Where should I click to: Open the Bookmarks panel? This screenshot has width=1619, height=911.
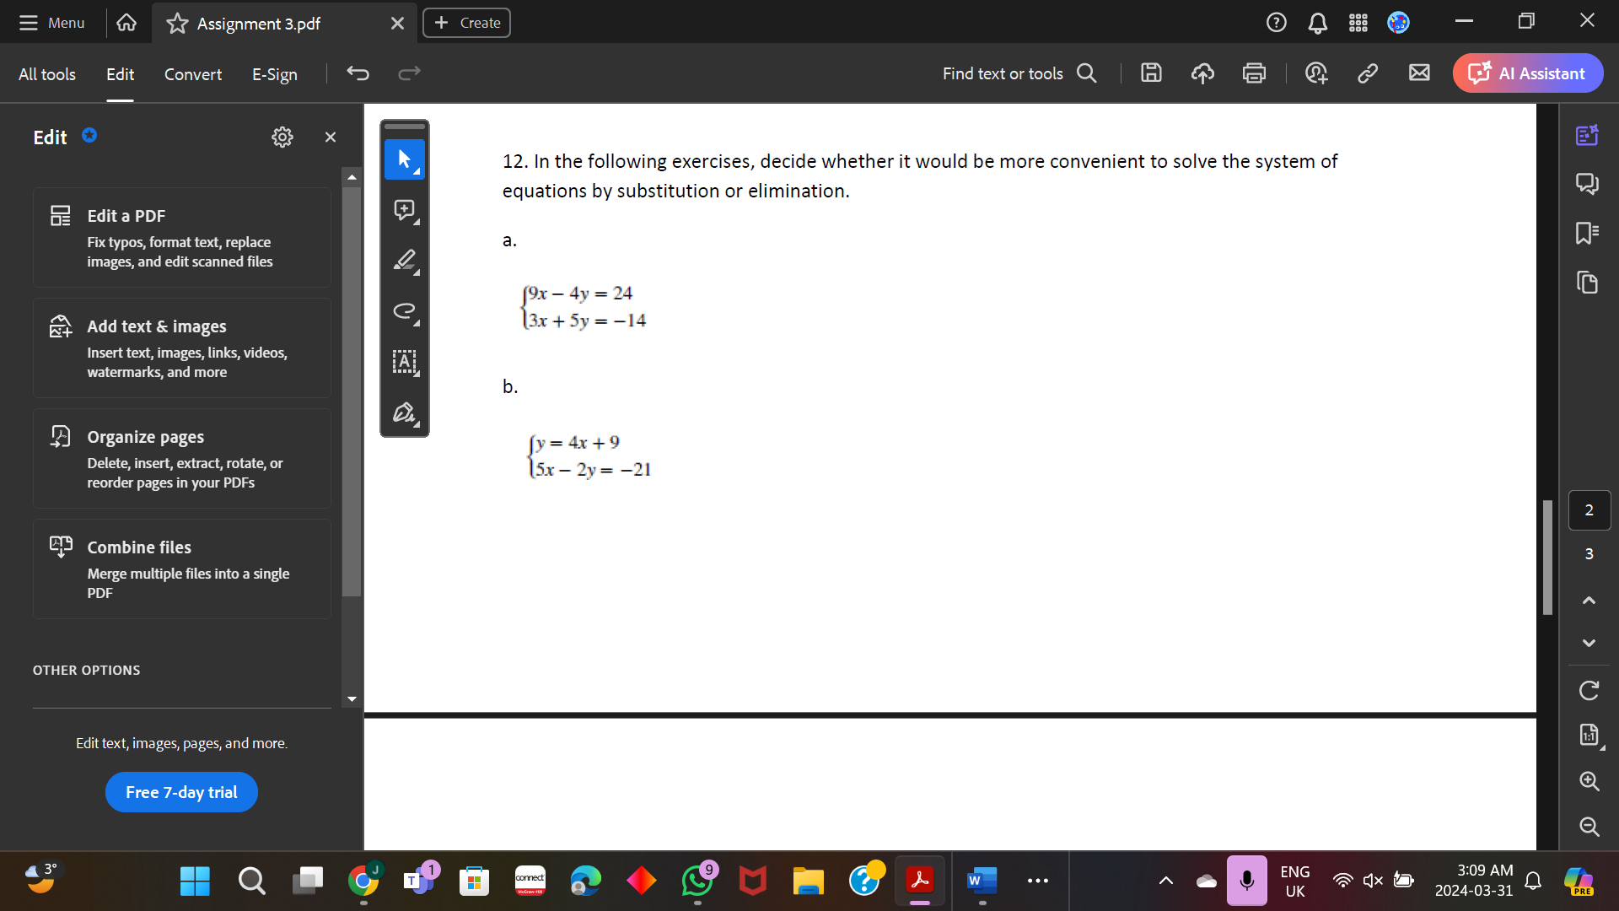(1589, 234)
